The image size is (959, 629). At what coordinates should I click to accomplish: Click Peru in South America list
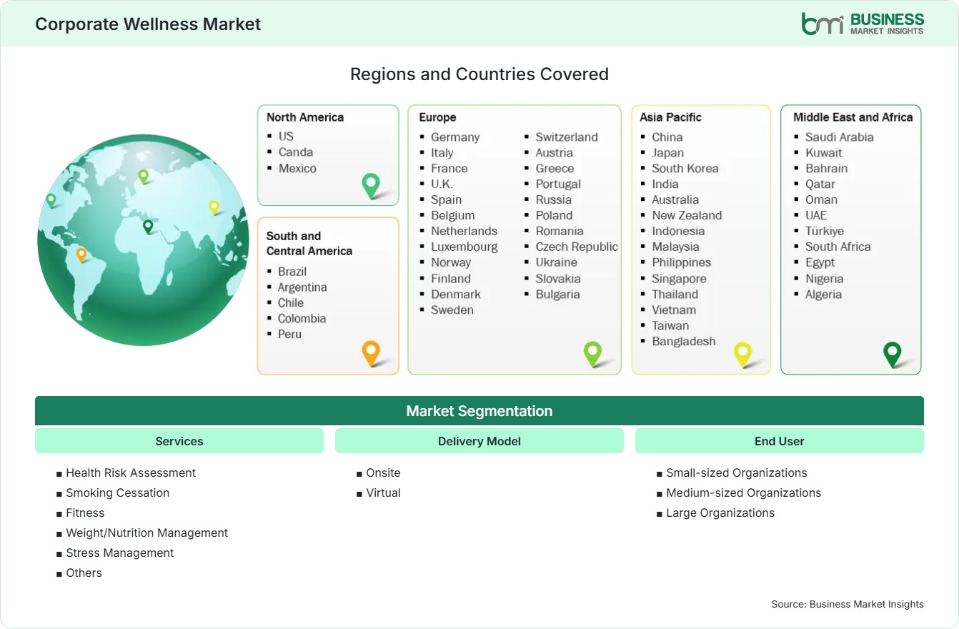coord(290,334)
